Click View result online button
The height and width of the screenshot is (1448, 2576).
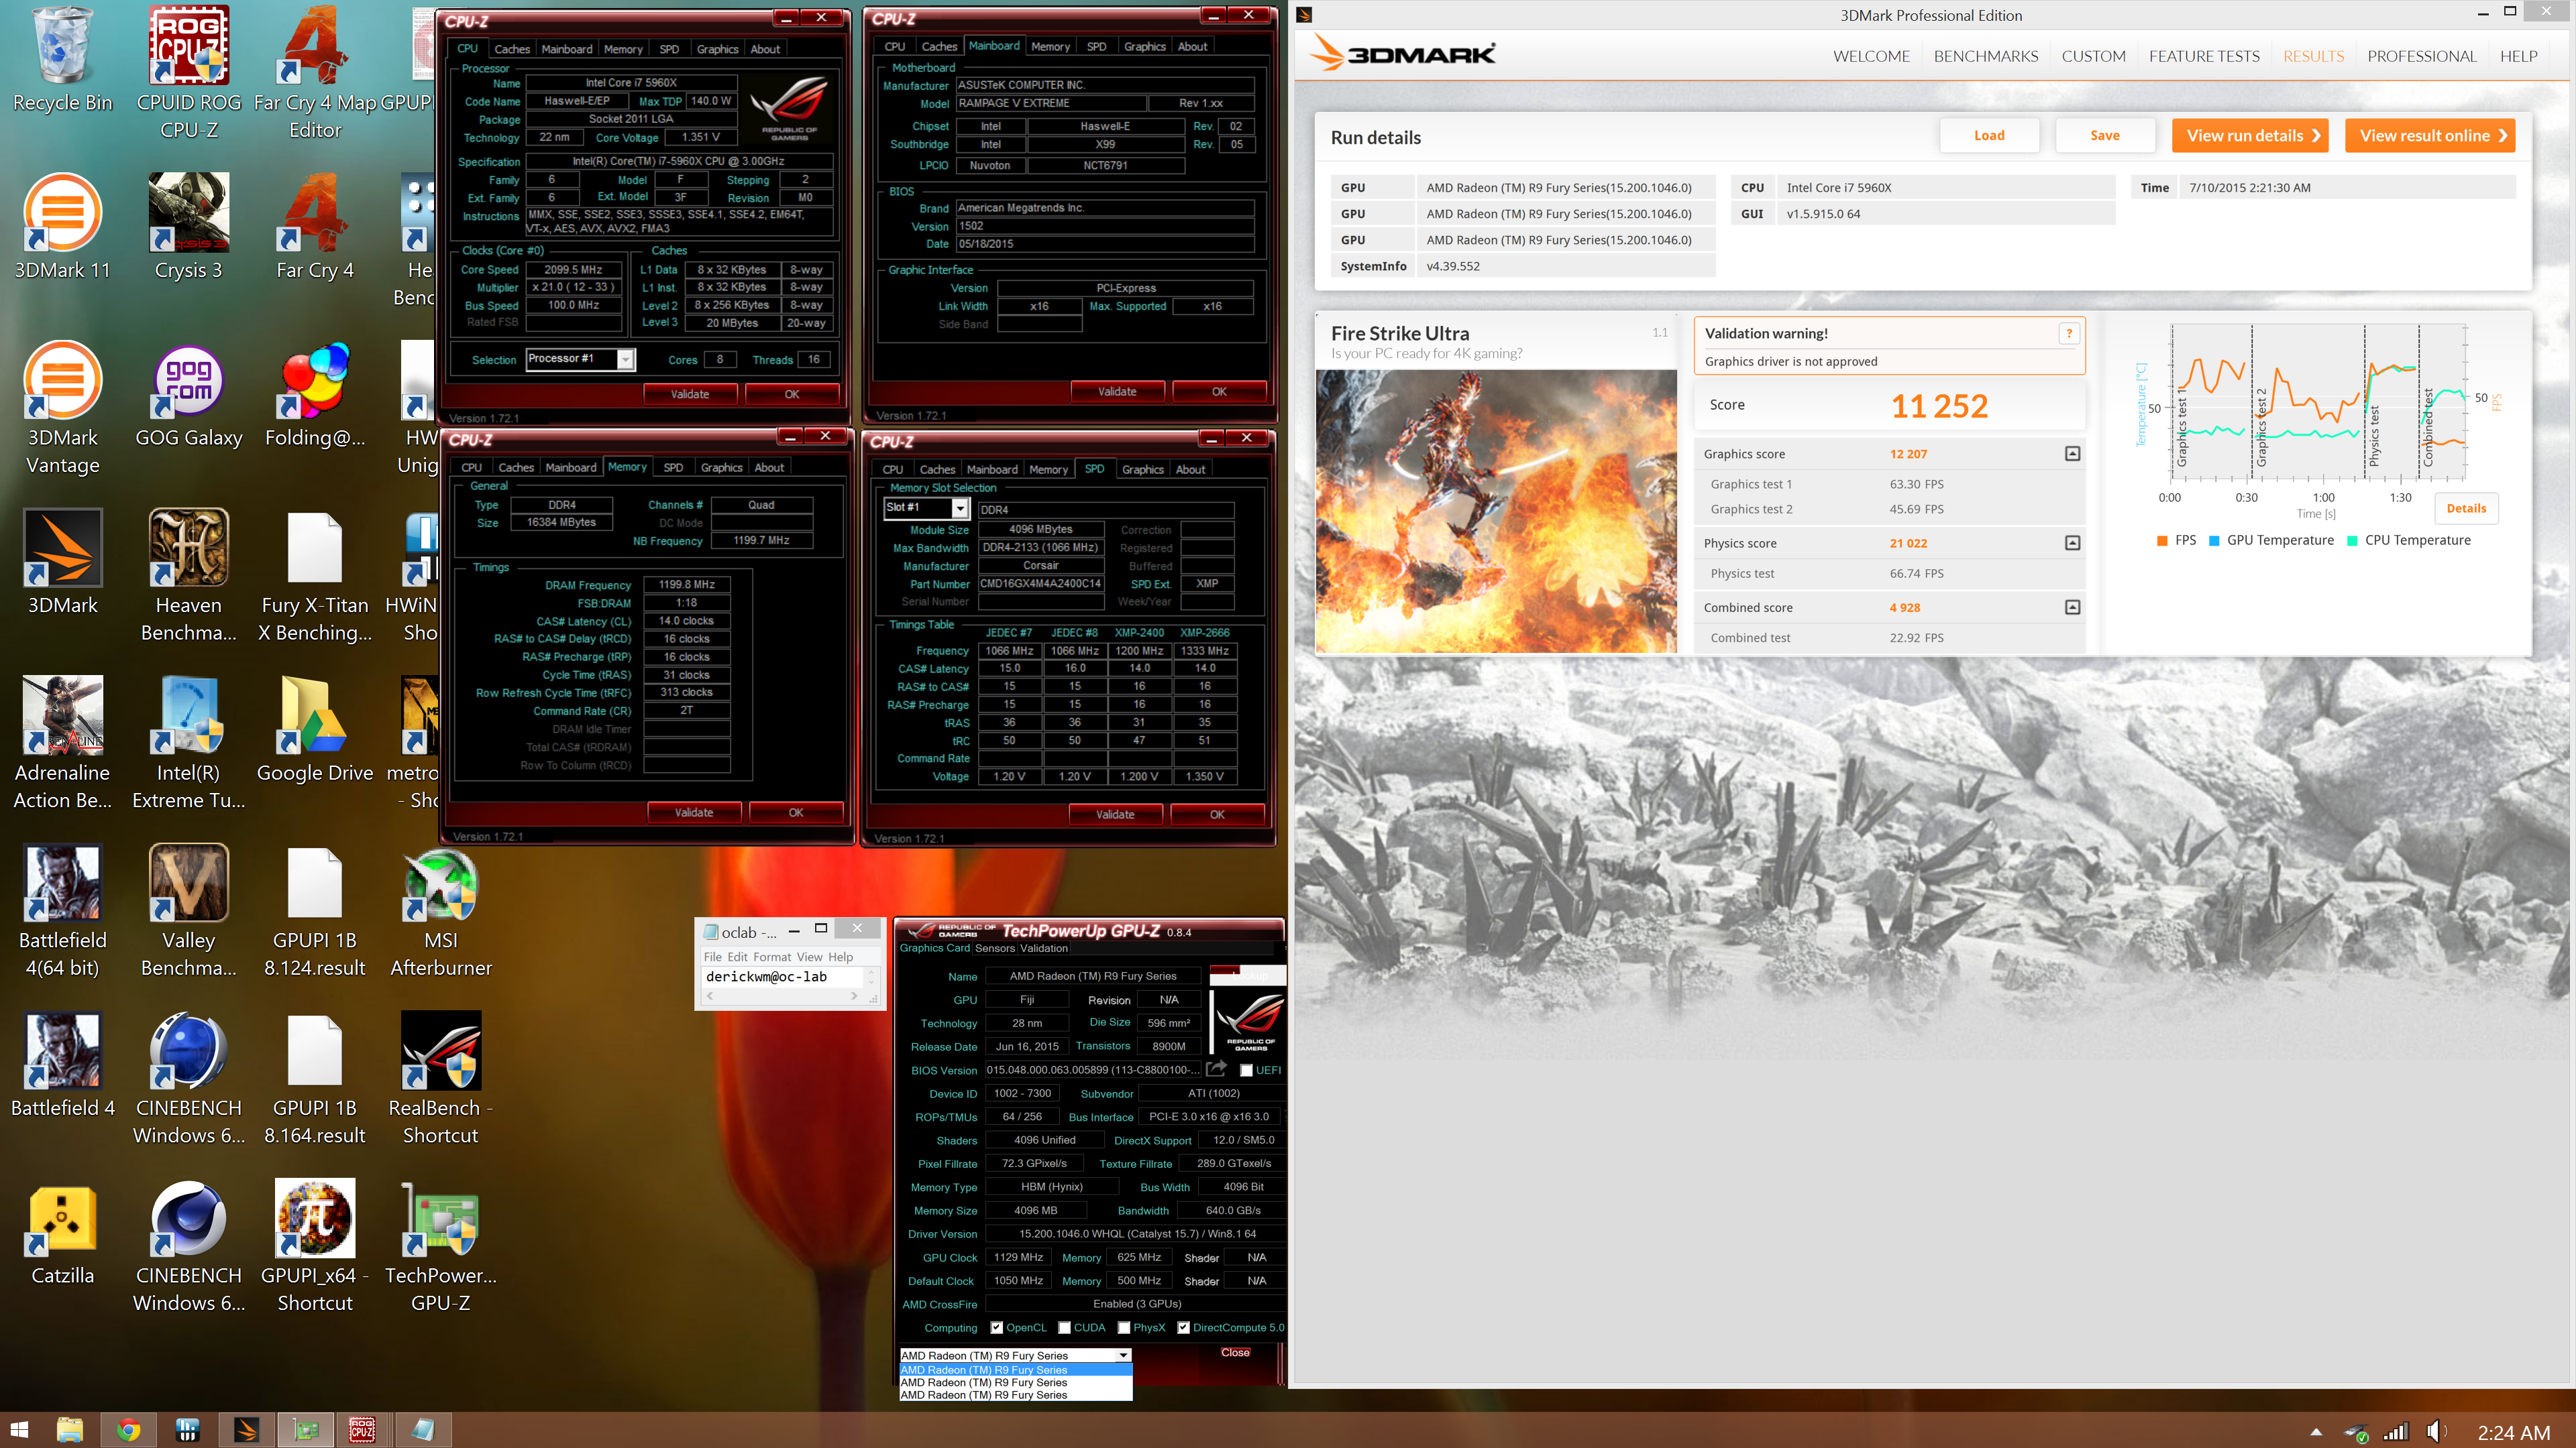click(2430, 135)
